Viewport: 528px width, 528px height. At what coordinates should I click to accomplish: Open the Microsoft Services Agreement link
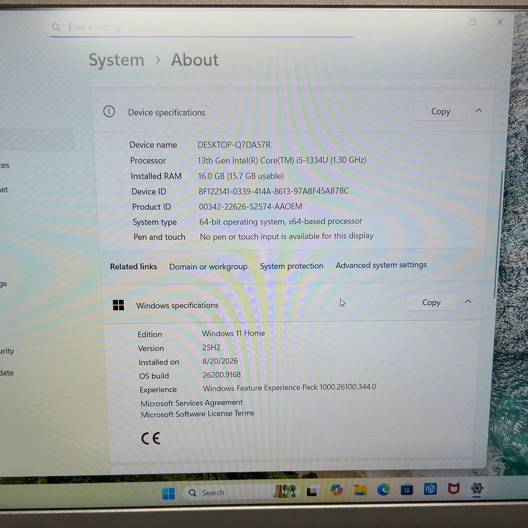(191, 403)
